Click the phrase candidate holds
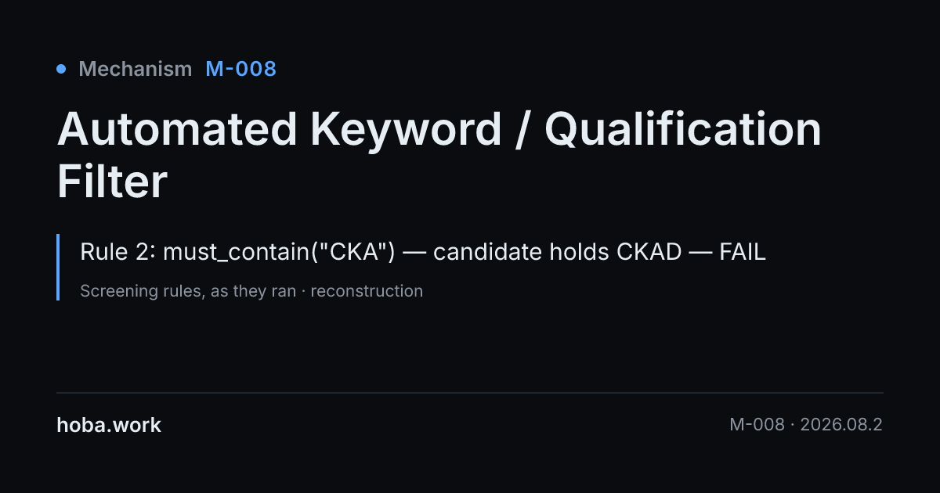This screenshot has width=940, height=493. (522, 253)
